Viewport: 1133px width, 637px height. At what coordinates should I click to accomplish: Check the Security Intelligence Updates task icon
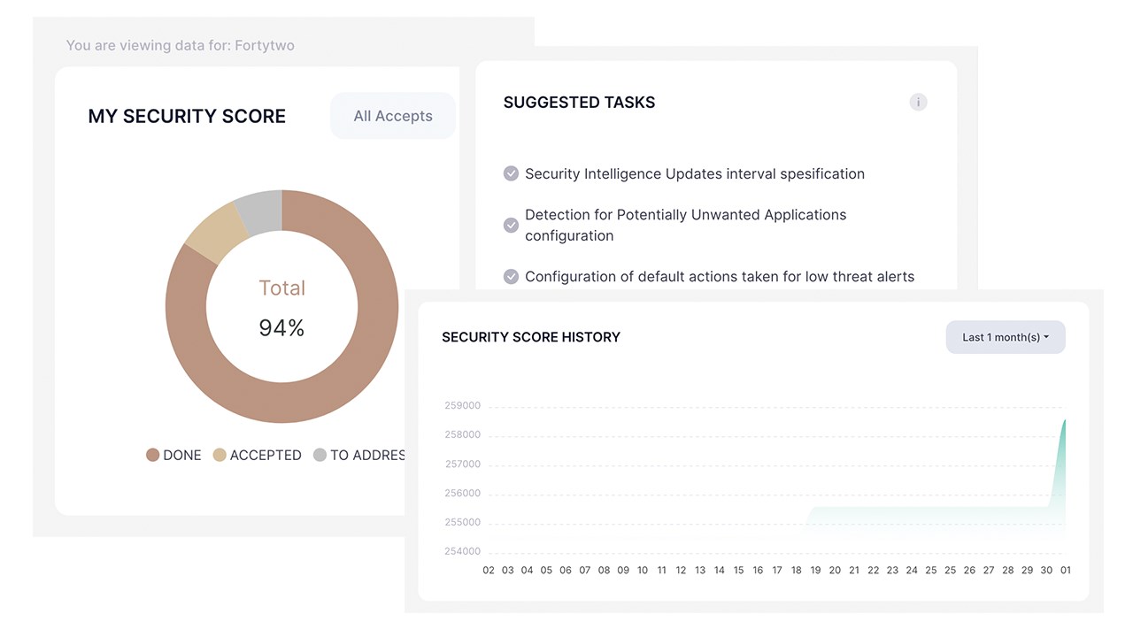click(x=511, y=173)
